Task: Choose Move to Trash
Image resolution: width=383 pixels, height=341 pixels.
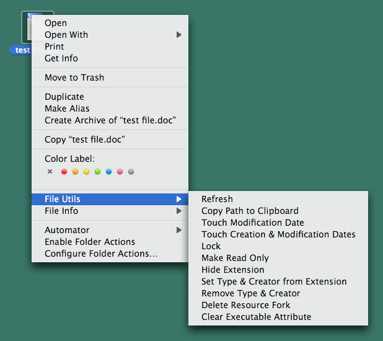Action: click(74, 77)
